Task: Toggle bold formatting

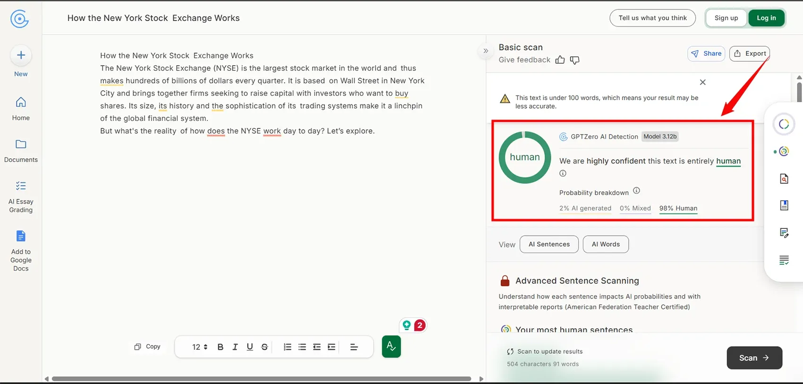Action: (220, 347)
